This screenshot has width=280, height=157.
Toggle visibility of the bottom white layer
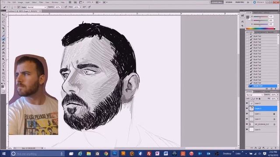pos(247,130)
